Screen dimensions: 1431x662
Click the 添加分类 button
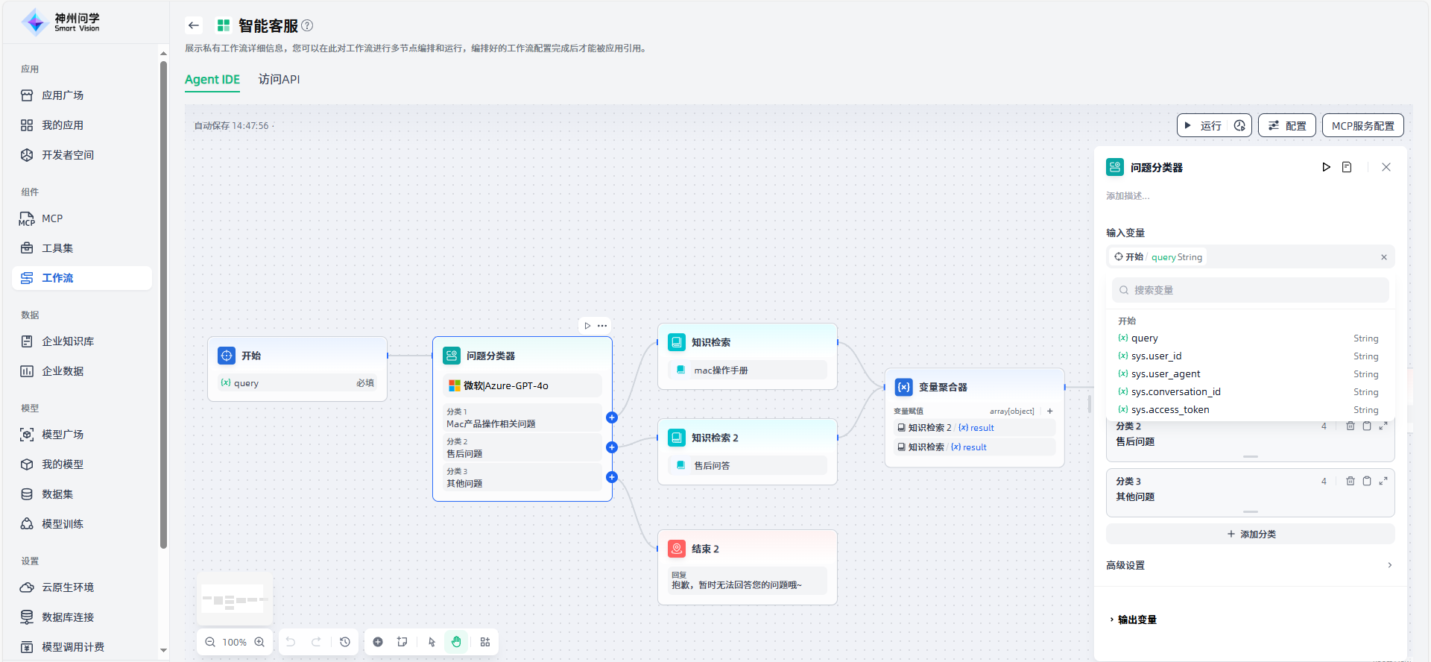coord(1250,534)
